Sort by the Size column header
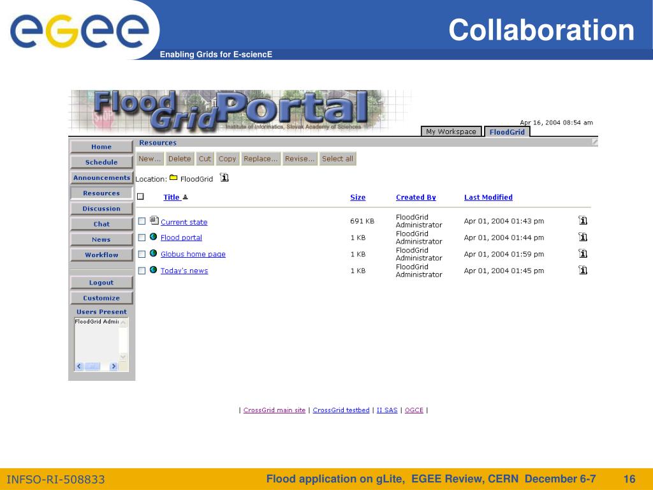 pos(358,197)
